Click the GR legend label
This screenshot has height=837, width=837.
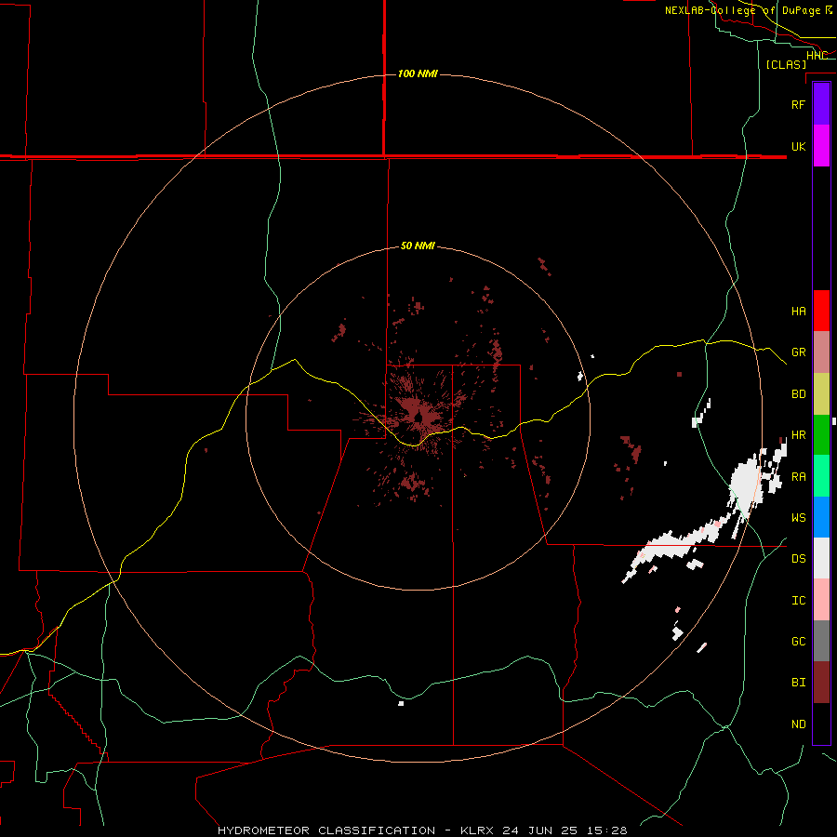[x=798, y=352]
